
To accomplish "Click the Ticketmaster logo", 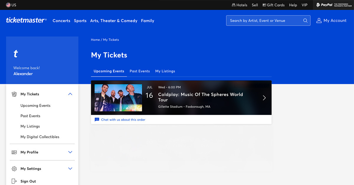I will (x=26, y=20).
